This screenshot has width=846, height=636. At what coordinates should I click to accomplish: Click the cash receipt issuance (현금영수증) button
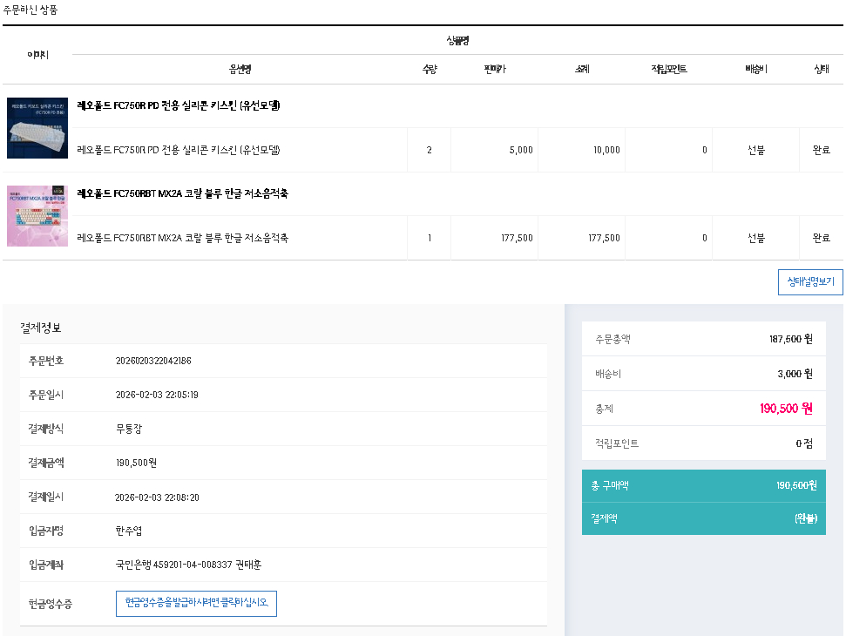[196, 603]
